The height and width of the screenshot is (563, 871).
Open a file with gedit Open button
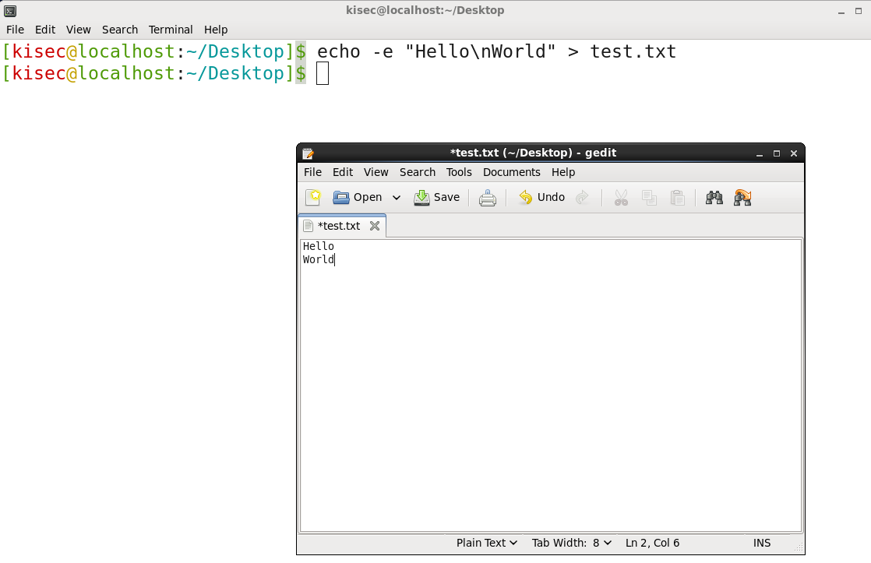357,197
